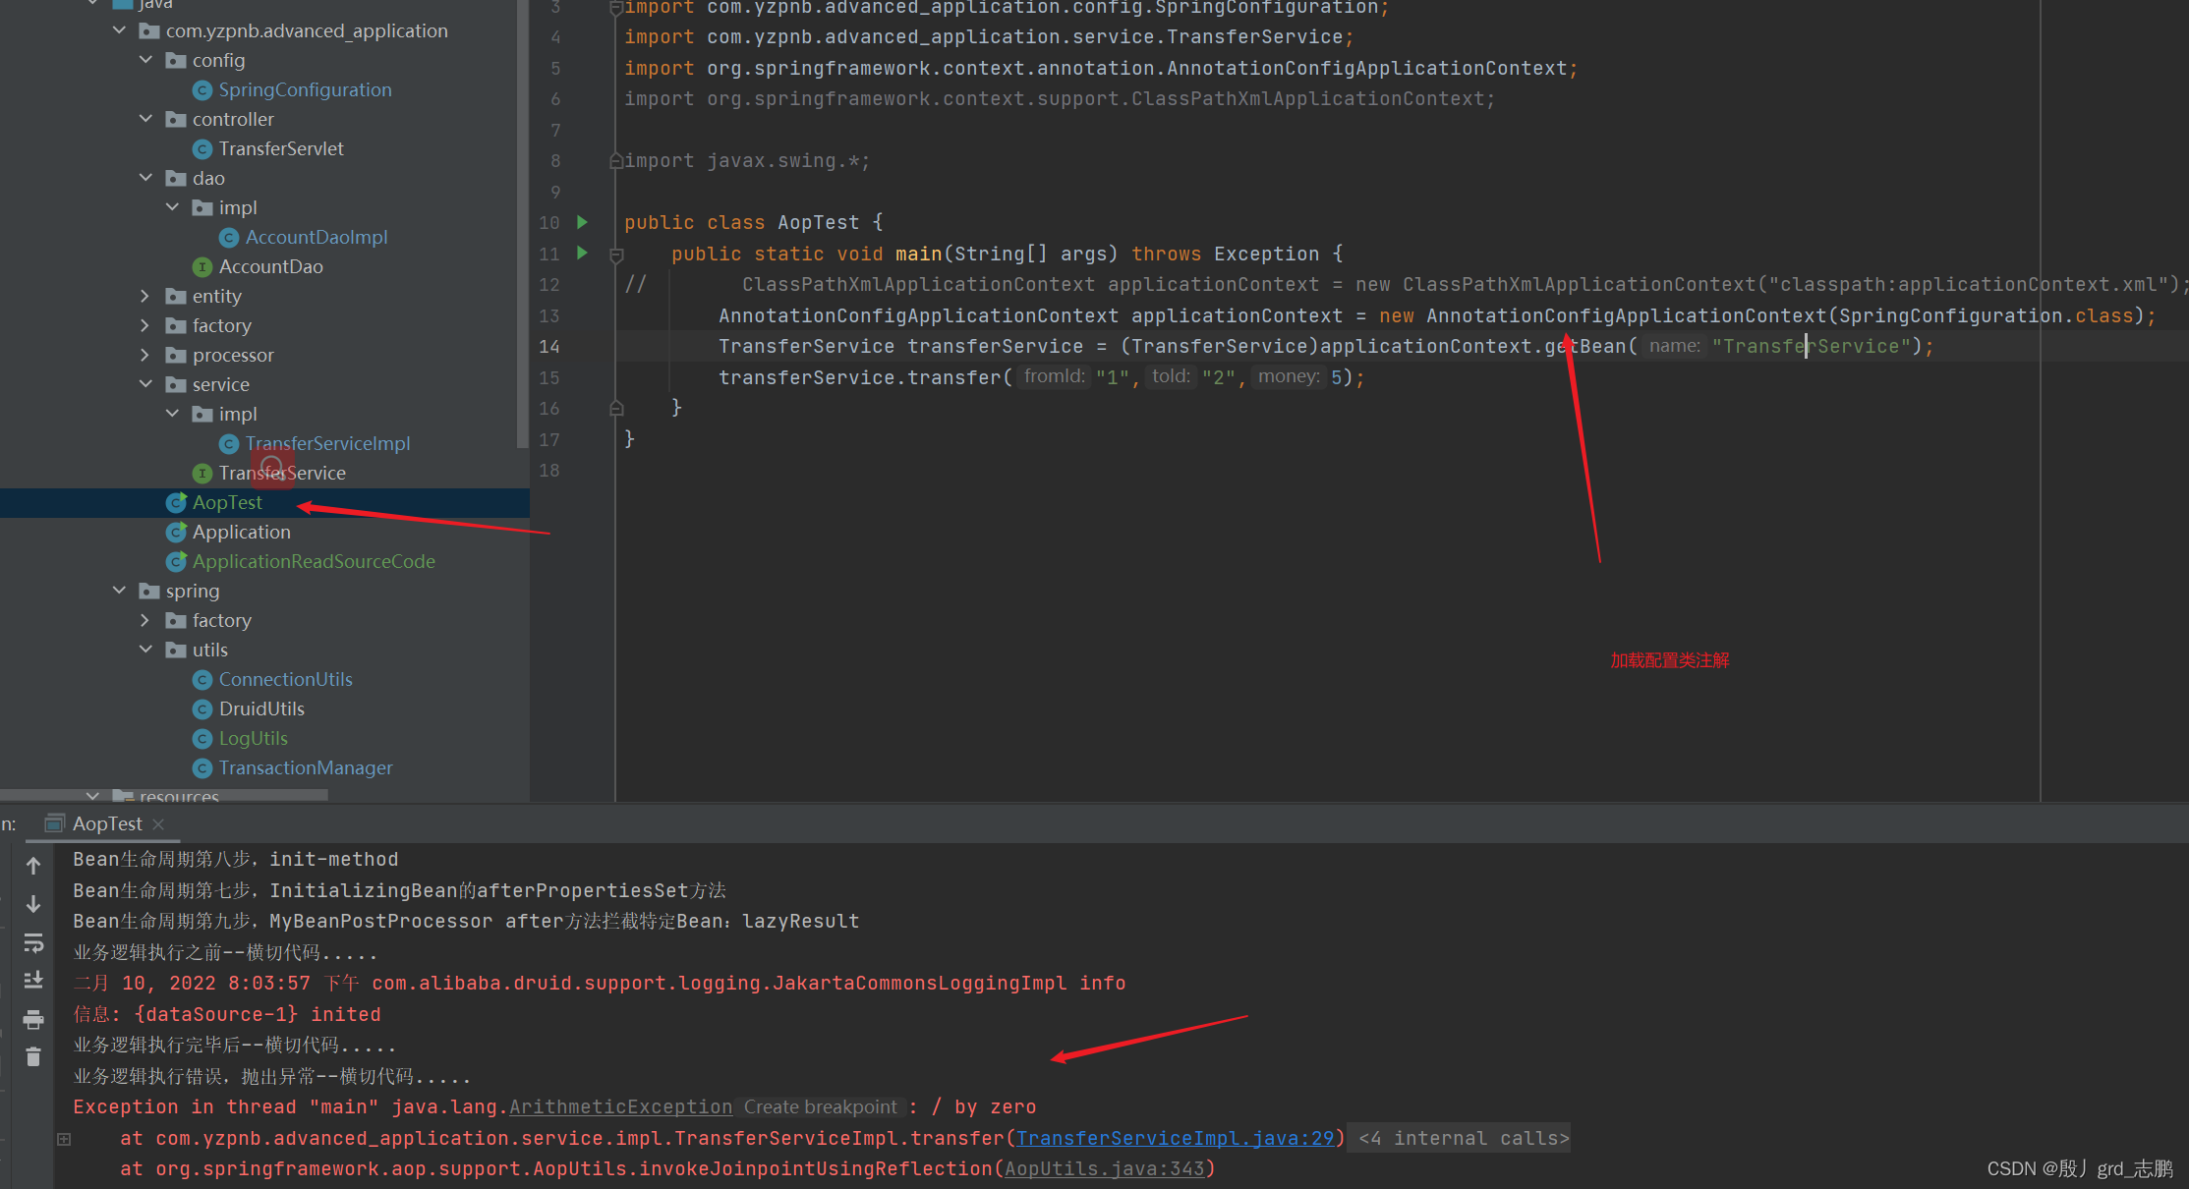Click the Up the Stack Trace arrow
The width and height of the screenshot is (2189, 1189).
click(x=33, y=866)
